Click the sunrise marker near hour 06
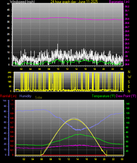Viewport: 137px width, 163px height. pyautogui.click(x=41, y=152)
